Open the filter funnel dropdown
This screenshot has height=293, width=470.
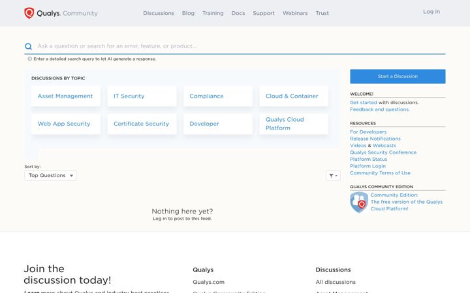tap(333, 176)
